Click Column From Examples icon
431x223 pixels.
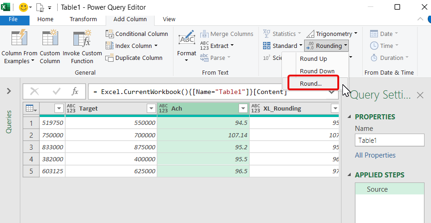tap(19, 39)
